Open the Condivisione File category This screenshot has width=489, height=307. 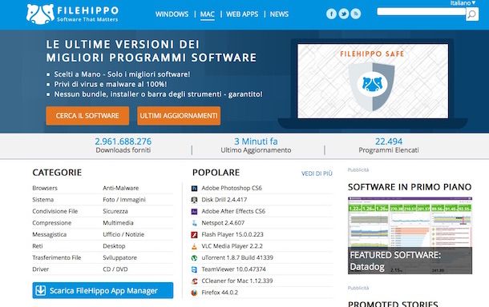click(55, 211)
